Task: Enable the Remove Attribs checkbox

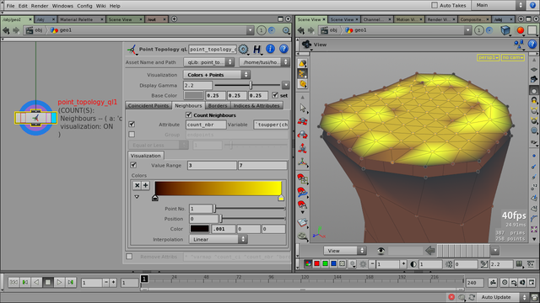Action: pyautogui.click(x=129, y=256)
